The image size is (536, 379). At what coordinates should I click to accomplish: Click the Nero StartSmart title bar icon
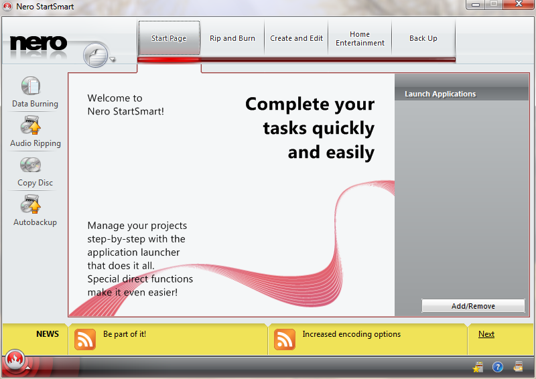pyautogui.click(x=7, y=6)
